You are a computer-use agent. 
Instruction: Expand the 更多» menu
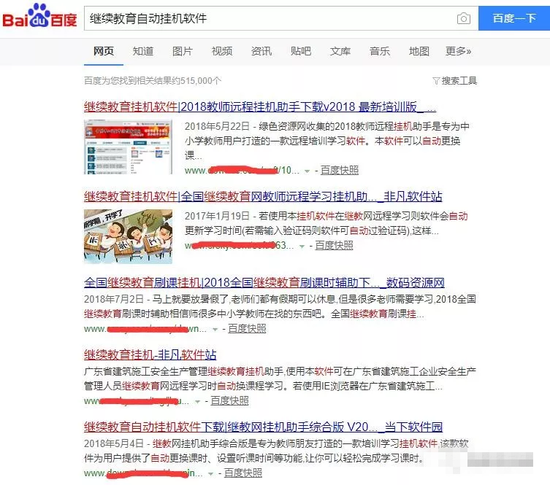(x=459, y=51)
